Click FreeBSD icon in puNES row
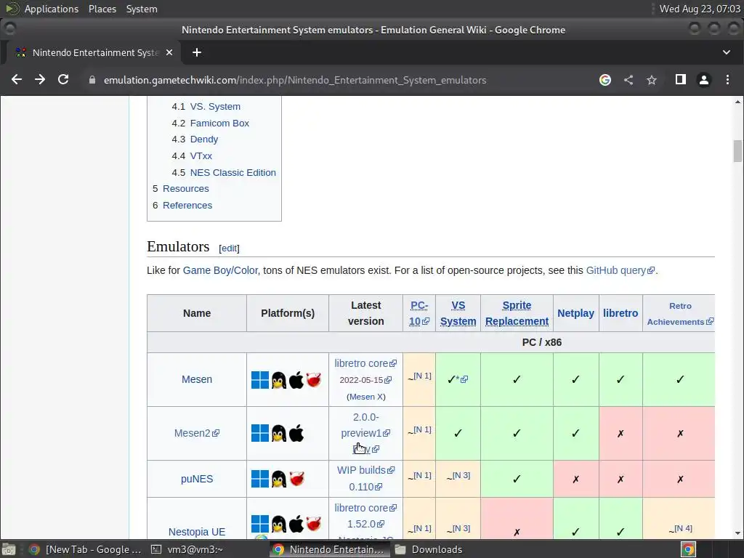 point(296,479)
